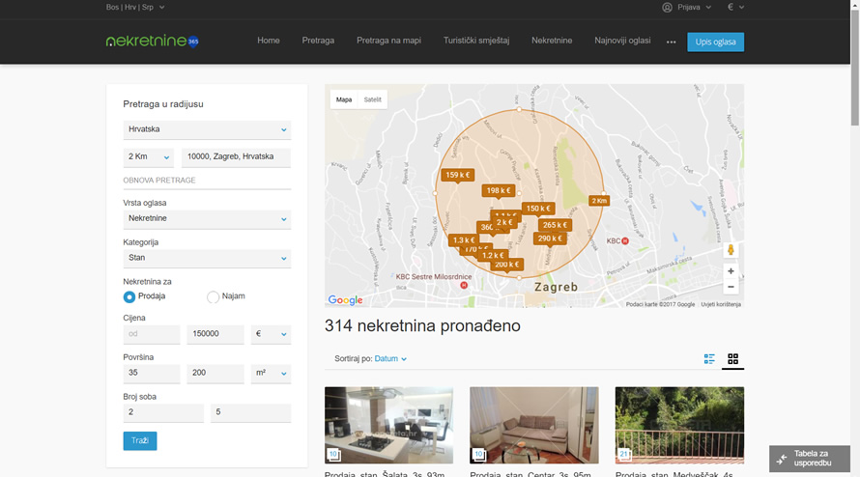Go to Najnoviji oglasi menu item
Screen dimensions: 860x477
click(x=622, y=41)
